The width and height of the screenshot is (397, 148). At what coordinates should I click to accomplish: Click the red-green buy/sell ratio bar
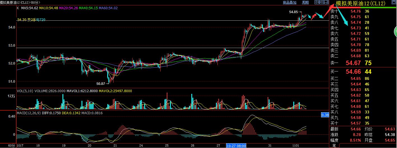coord(363,8)
